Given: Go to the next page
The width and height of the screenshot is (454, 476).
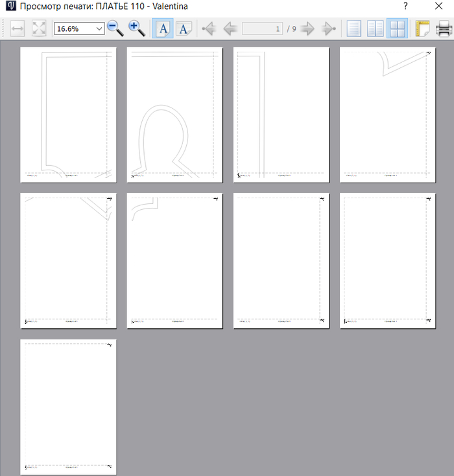Looking at the screenshot, I should [307, 28].
